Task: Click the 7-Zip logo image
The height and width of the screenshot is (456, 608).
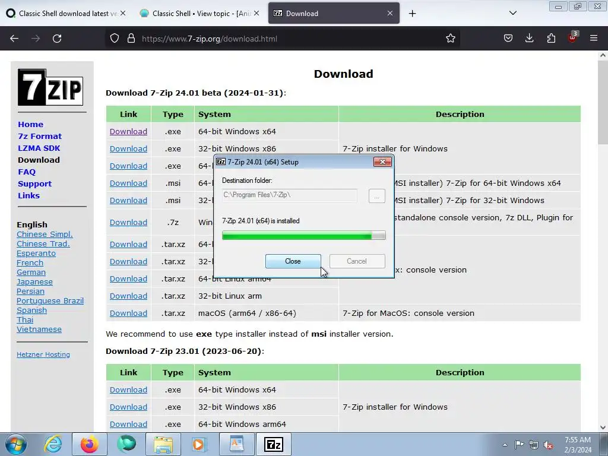Action: 50,87
